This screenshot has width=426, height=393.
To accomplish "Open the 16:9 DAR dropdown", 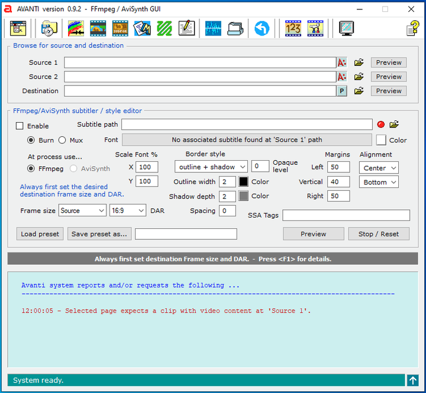I will [x=127, y=210].
